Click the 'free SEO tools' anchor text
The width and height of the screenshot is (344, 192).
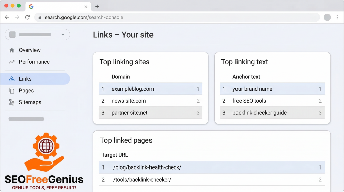(x=249, y=101)
